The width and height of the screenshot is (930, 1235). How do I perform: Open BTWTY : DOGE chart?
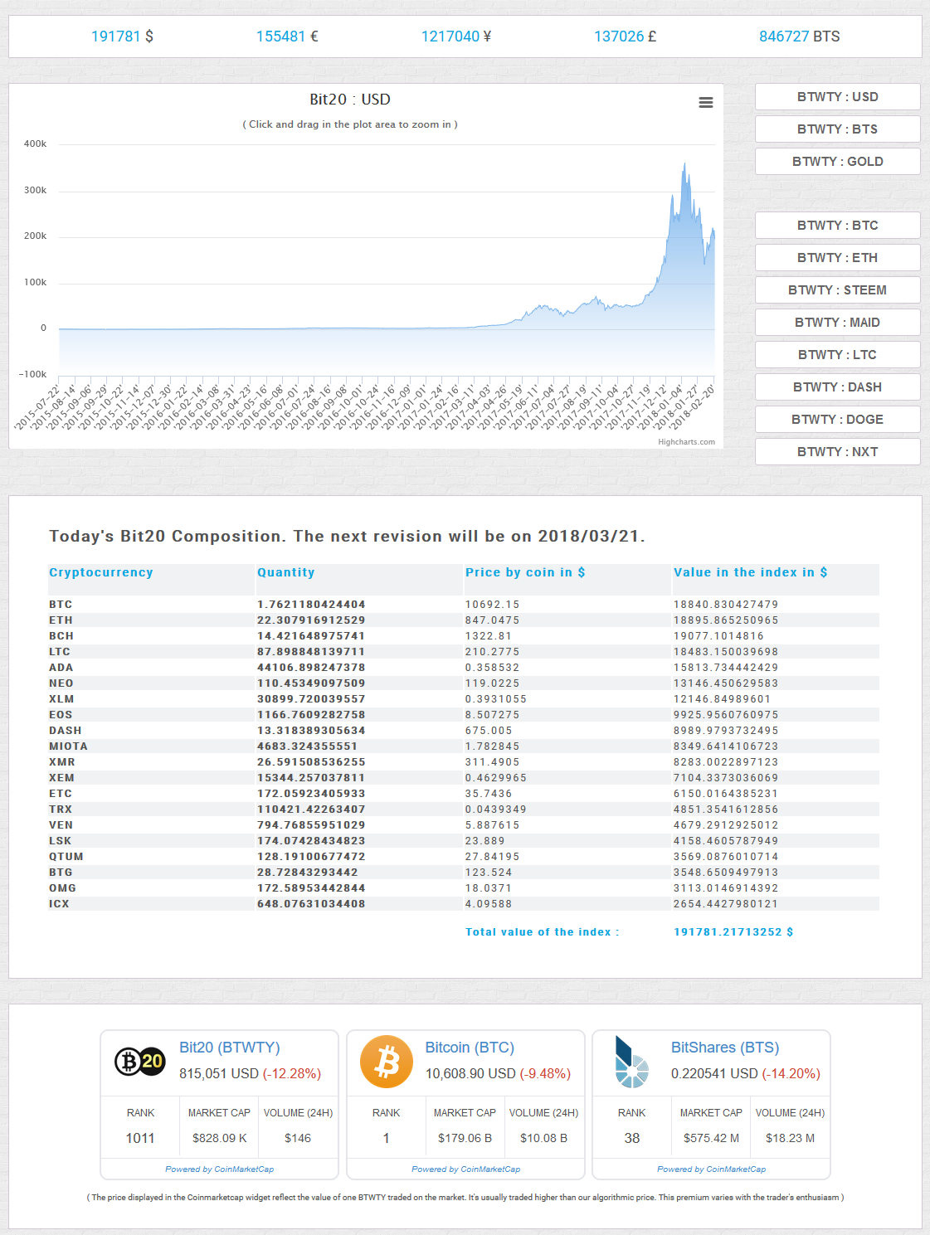pyautogui.click(x=838, y=420)
